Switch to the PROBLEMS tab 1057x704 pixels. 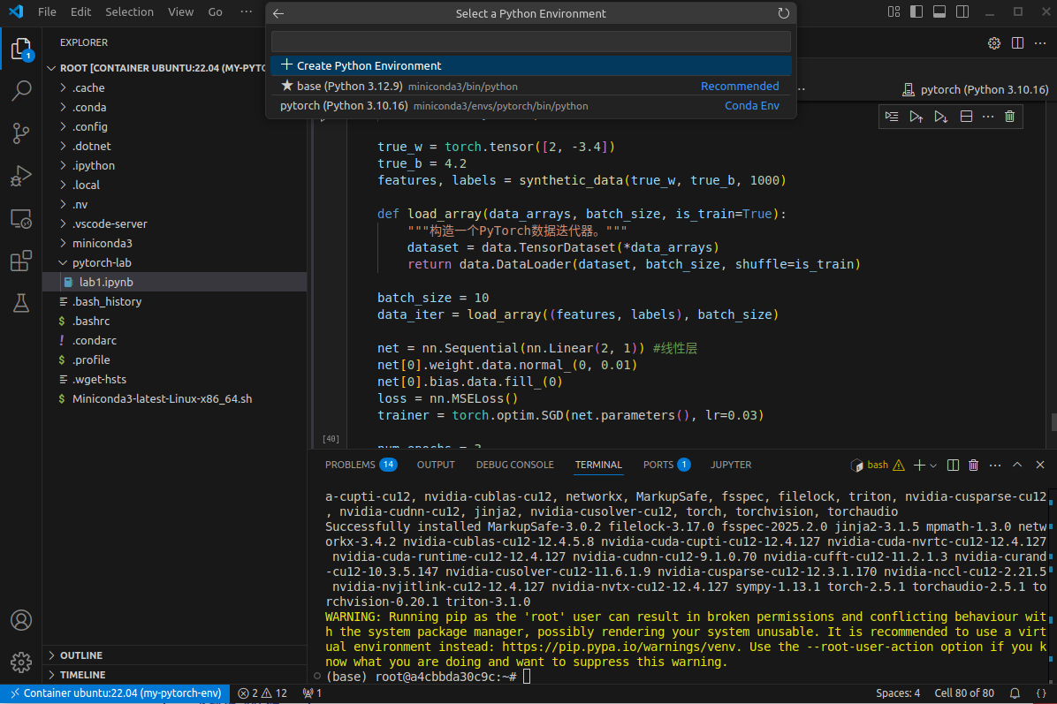[350, 465]
